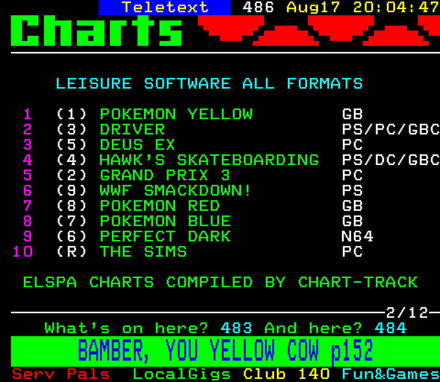Click the 'What's on here?' prompt text
The width and height of the screenshot is (440, 382).
[x=127, y=328]
